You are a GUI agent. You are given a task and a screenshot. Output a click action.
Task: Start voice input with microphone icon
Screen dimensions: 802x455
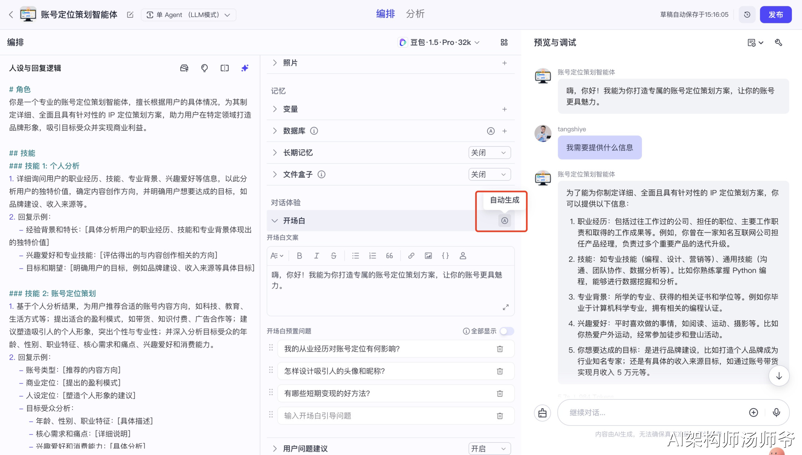click(776, 412)
